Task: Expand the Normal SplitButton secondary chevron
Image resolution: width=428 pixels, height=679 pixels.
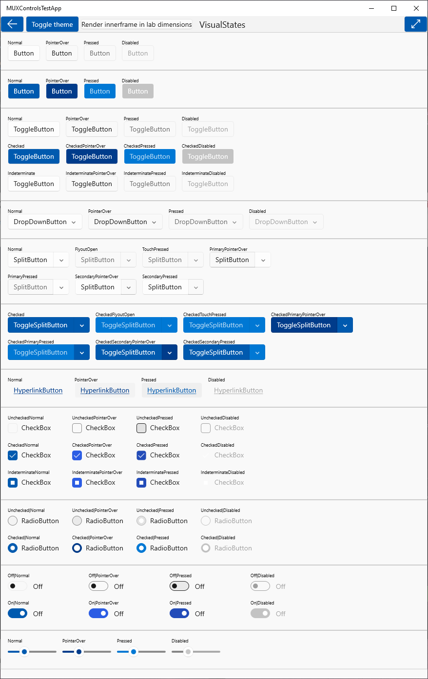Action: pyautogui.click(x=61, y=260)
